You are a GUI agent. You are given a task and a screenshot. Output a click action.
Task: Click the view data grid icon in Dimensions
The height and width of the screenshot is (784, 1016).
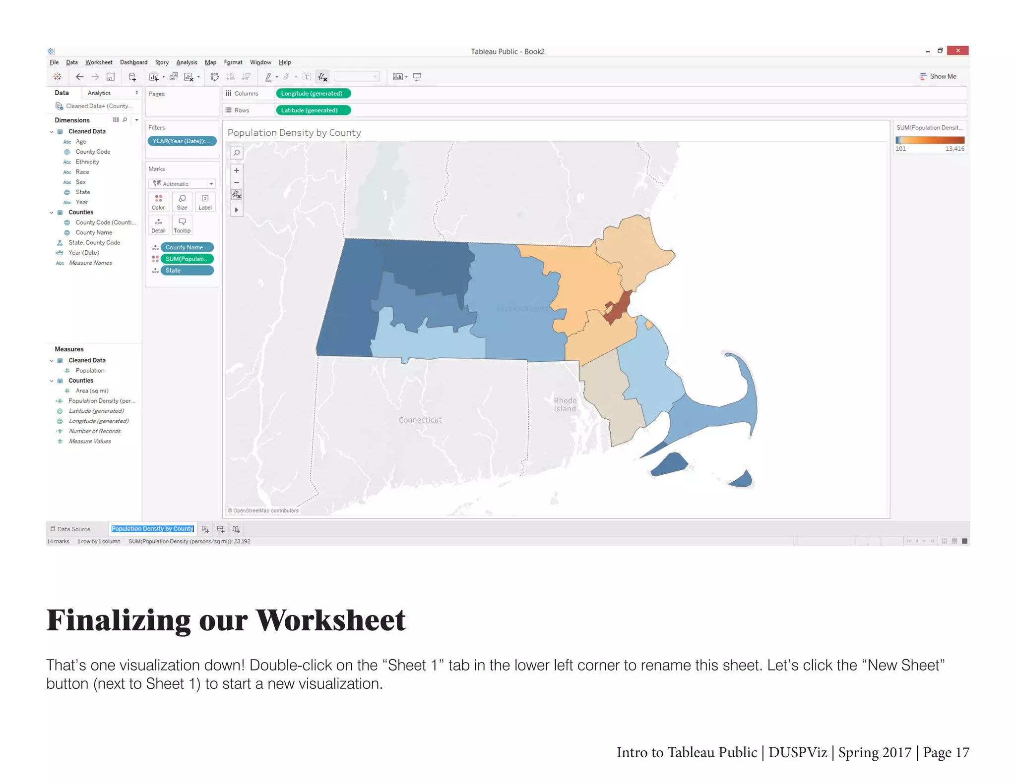click(116, 120)
